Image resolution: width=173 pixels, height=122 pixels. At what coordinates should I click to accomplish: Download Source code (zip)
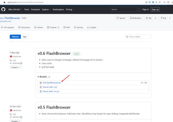[x=50, y=87]
